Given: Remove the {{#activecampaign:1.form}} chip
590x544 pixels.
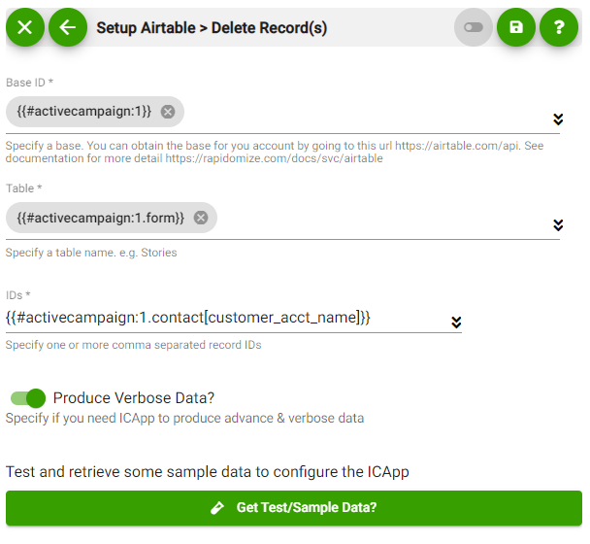Looking at the screenshot, I should point(201,218).
